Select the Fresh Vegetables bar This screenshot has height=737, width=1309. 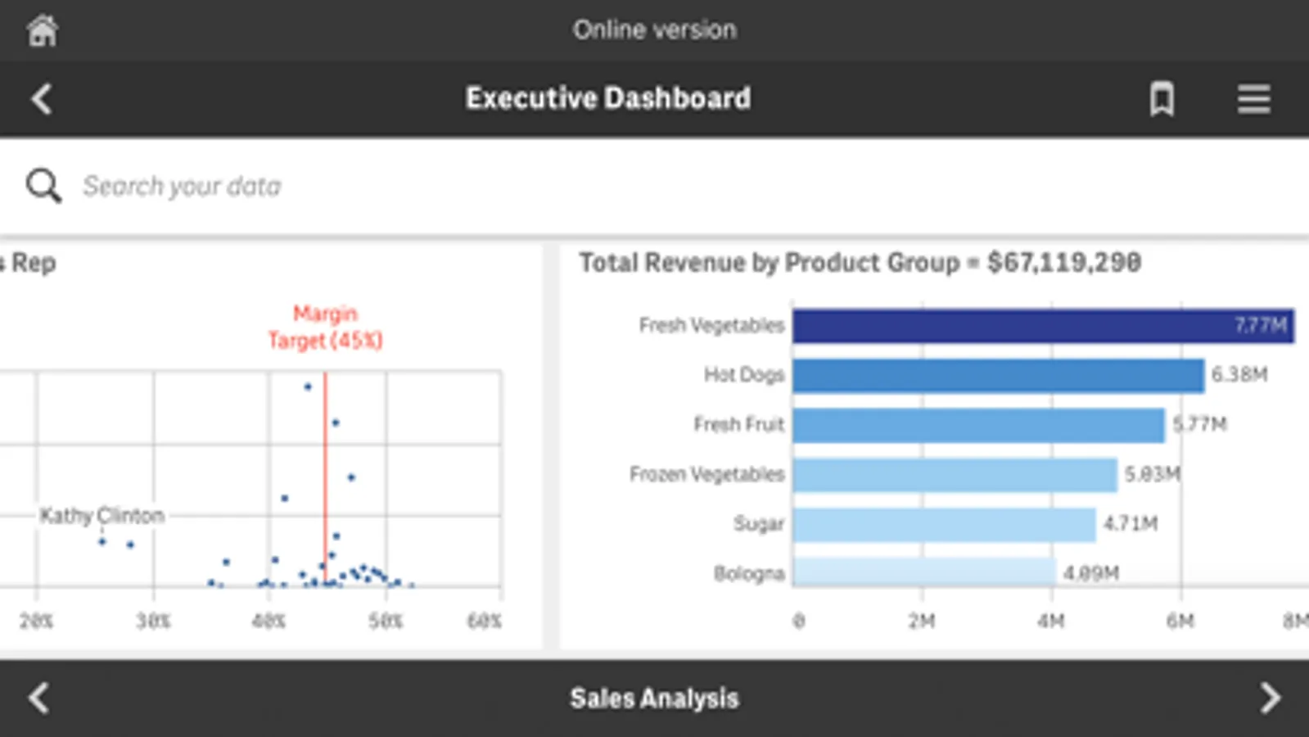[x=1042, y=325]
